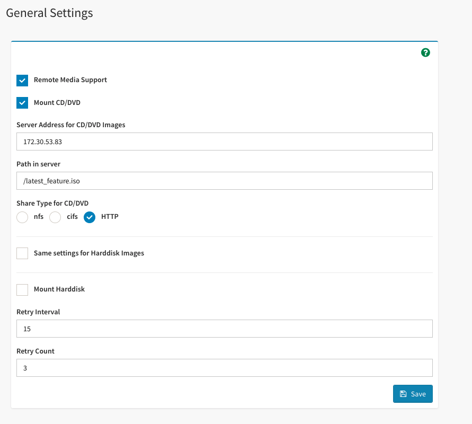This screenshot has width=472, height=424.
Task: Click the HTTP label text
Action: pyautogui.click(x=110, y=217)
